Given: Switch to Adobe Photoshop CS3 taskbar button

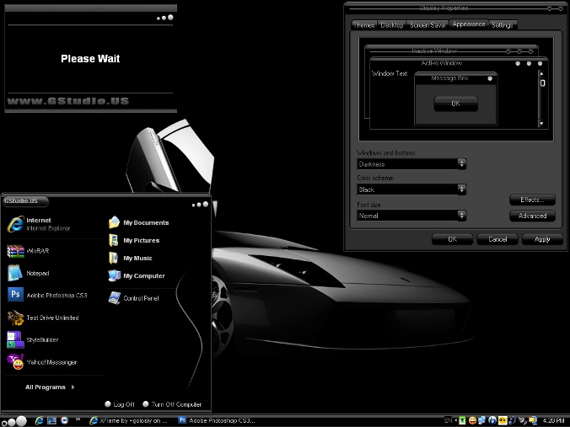Looking at the screenshot, I should pos(218,420).
